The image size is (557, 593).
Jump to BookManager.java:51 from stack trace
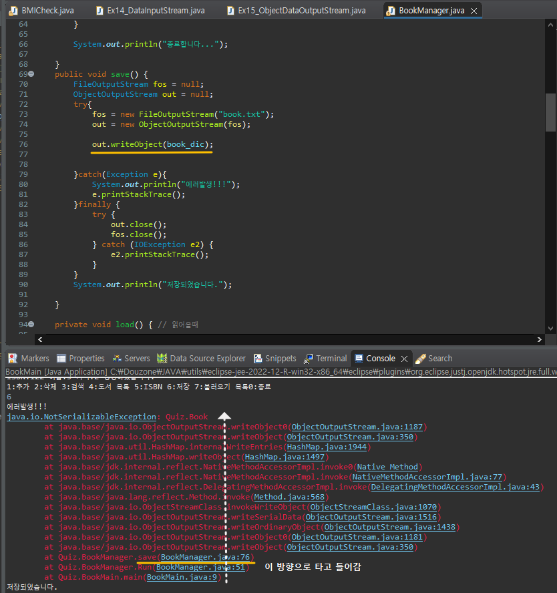(200, 567)
